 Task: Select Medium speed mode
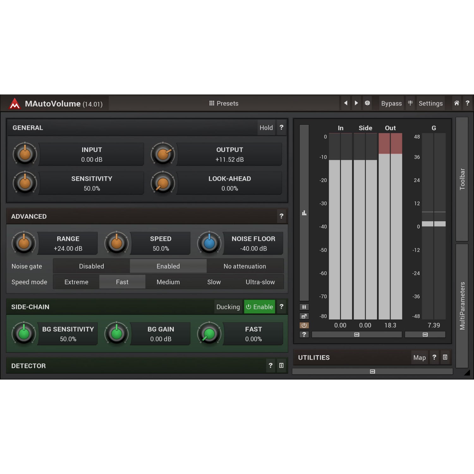[x=168, y=282]
